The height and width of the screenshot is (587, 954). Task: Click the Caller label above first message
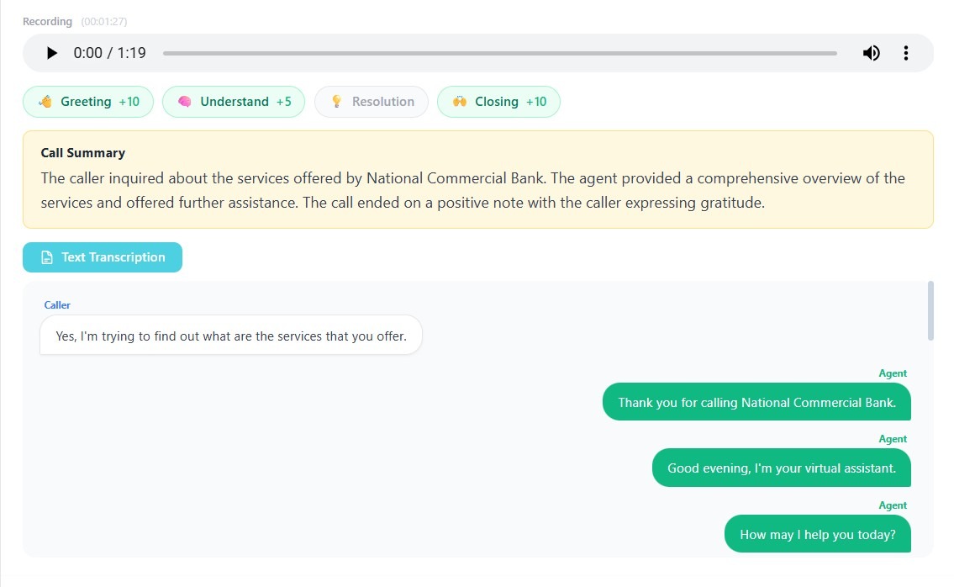[56, 304]
